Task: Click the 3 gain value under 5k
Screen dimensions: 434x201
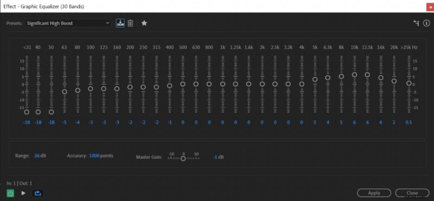Action: (315, 122)
